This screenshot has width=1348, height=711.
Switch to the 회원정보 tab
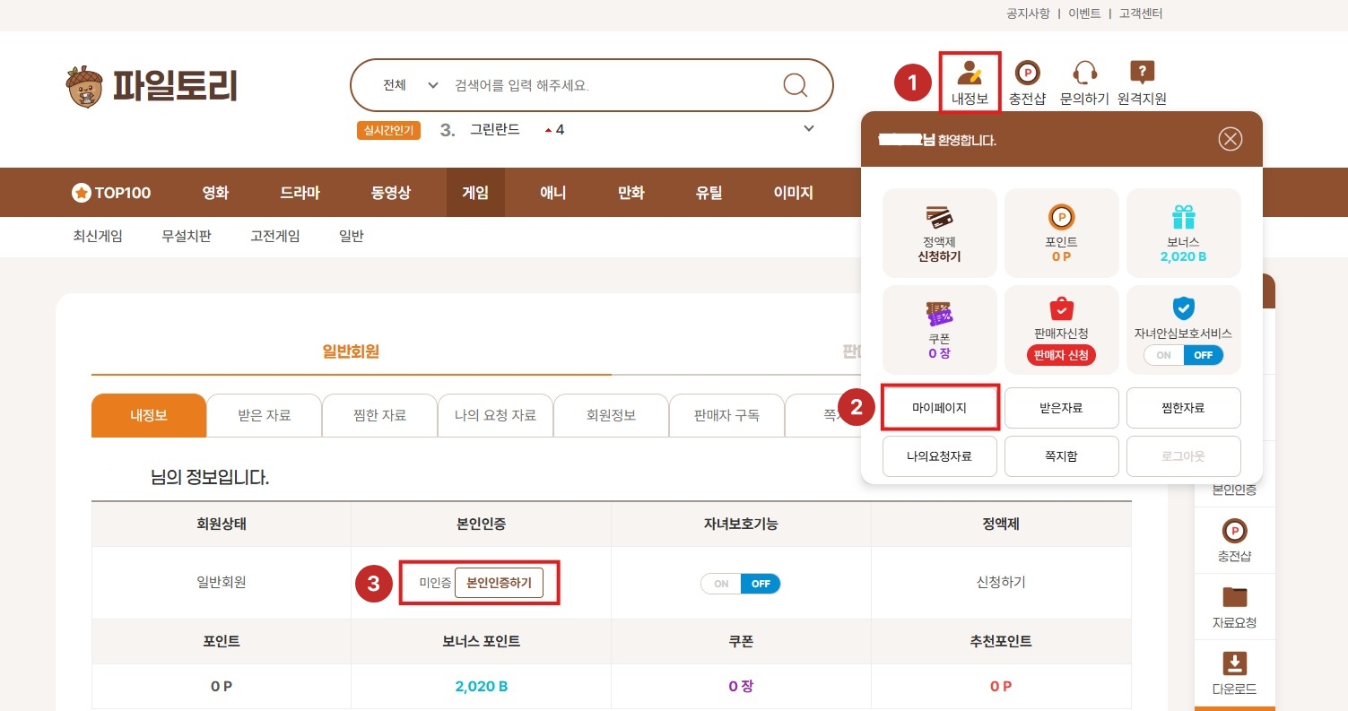tap(612, 415)
